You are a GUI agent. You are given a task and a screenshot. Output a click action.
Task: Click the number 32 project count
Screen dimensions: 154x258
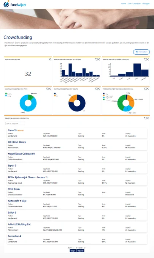point(28,74)
